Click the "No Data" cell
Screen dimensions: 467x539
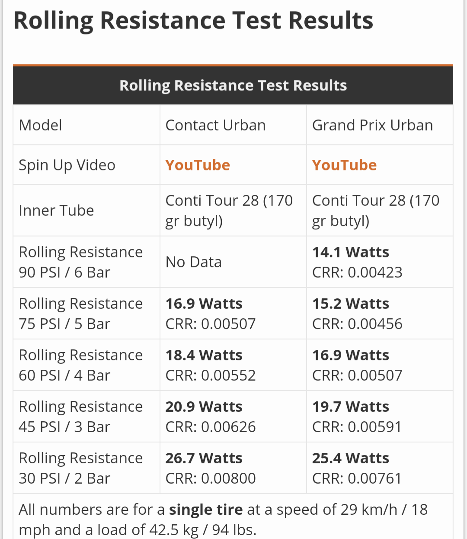tap(193, 262)
